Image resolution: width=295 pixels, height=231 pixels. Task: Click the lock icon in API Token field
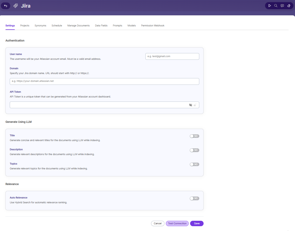pyautogui.click(x=195, y=105)
